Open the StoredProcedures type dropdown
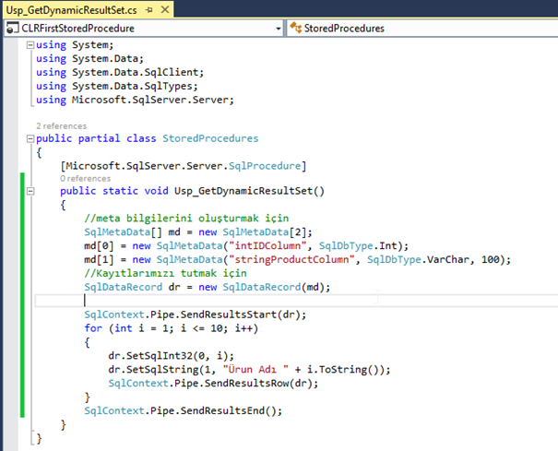The height and width of the screenshot is (451, 558). pyautogui.click(x=422, y=28)
